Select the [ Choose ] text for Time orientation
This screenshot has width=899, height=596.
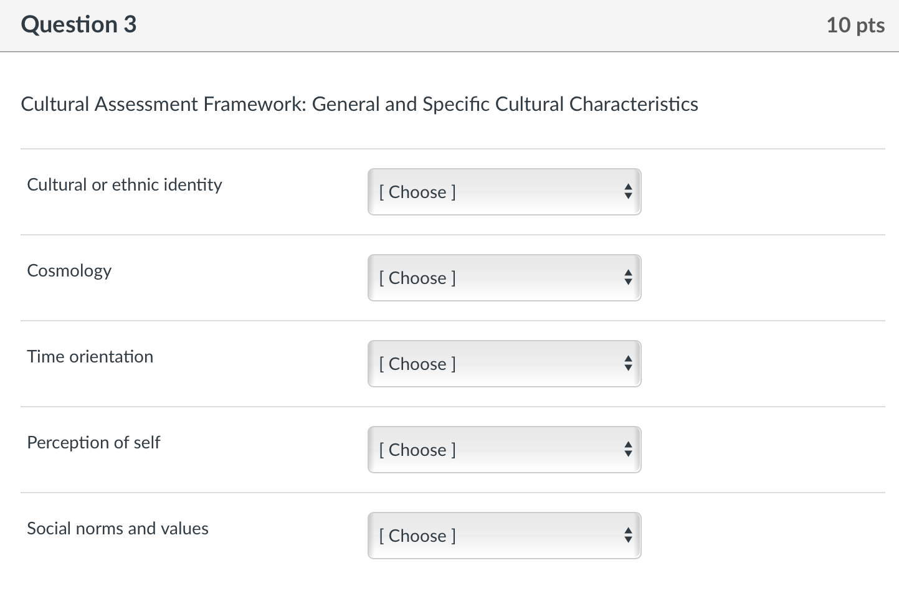(x=417, y=364)
